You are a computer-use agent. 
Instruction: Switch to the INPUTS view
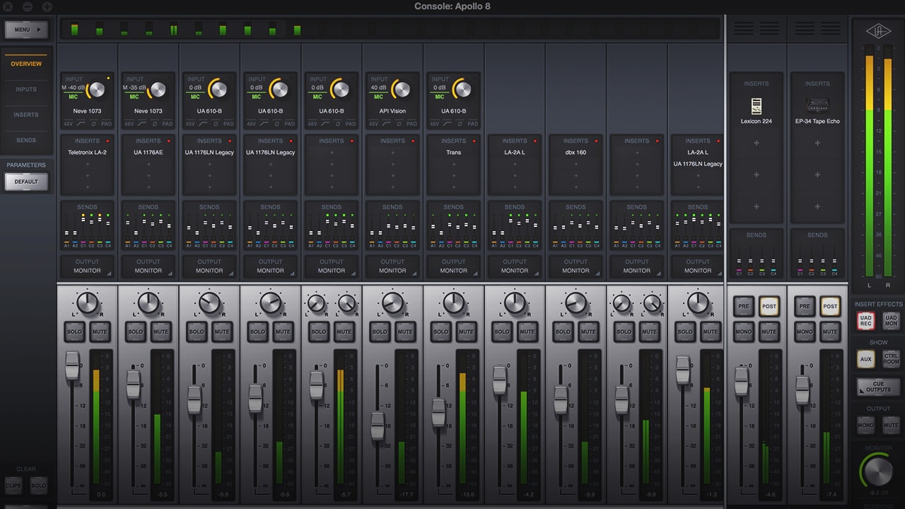pyautogui.click(x=26, y=89)
